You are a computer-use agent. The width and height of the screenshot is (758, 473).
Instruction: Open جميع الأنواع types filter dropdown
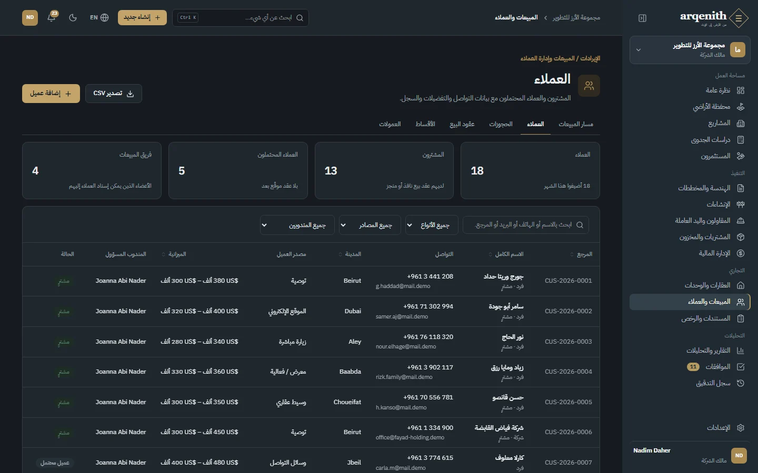pos(432,225)
